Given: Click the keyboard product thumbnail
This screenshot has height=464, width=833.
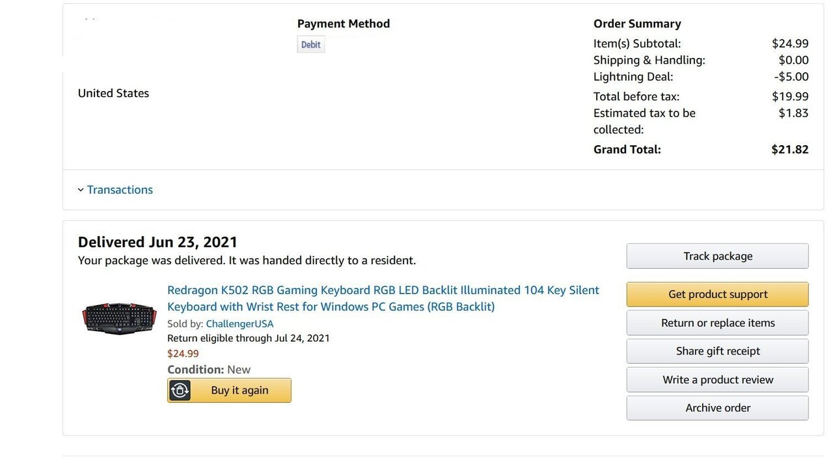Looking at the screenshot, I should pyautogui.click(x=119, y=318).
